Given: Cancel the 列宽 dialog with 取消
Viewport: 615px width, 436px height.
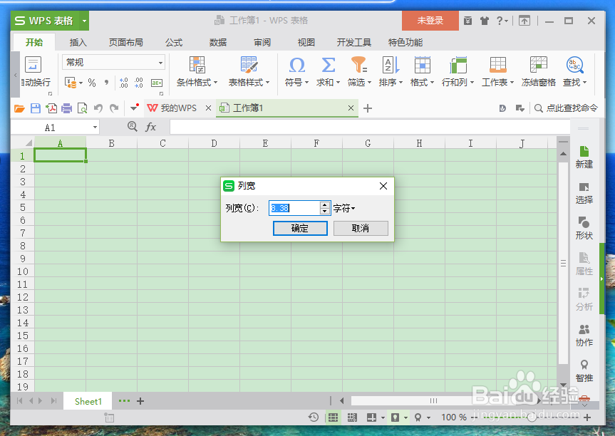Looking at the screenshot, I should point(361,229).
